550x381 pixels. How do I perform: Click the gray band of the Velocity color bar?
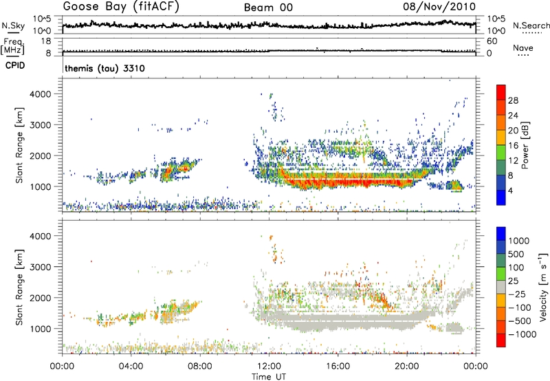[501, 287]
